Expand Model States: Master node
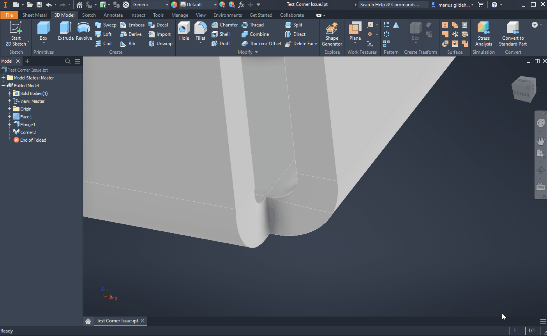547x336 pixels. [x=3, y=78]
